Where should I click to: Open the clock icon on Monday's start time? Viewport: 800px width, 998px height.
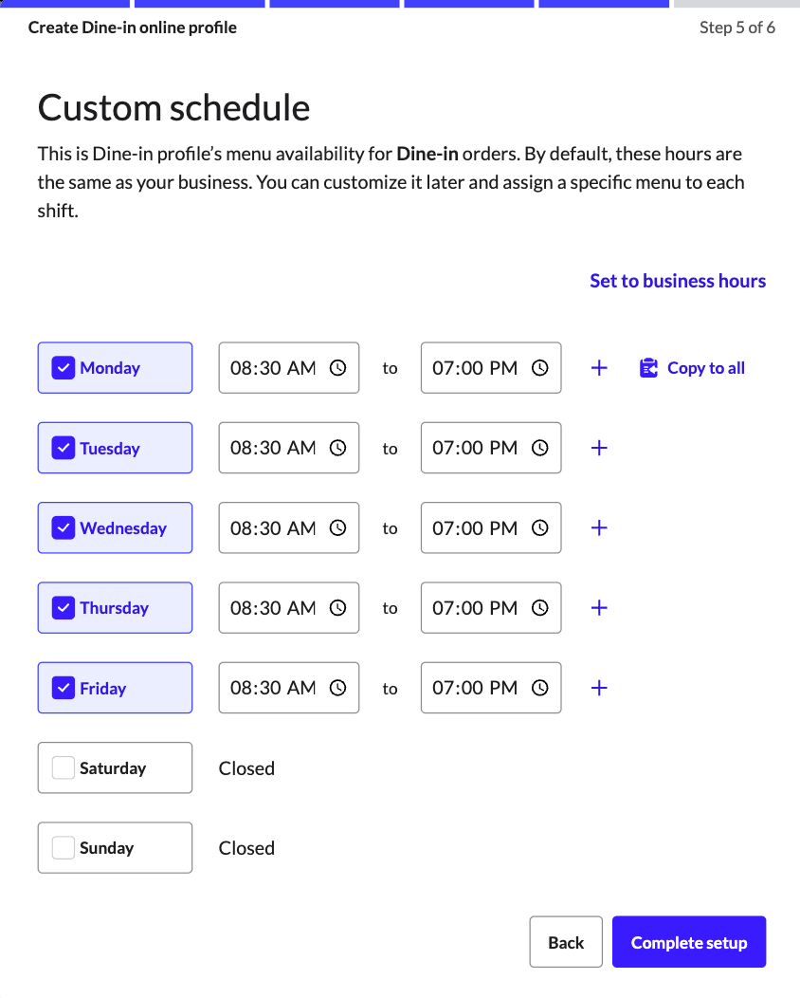coord(338,367)
